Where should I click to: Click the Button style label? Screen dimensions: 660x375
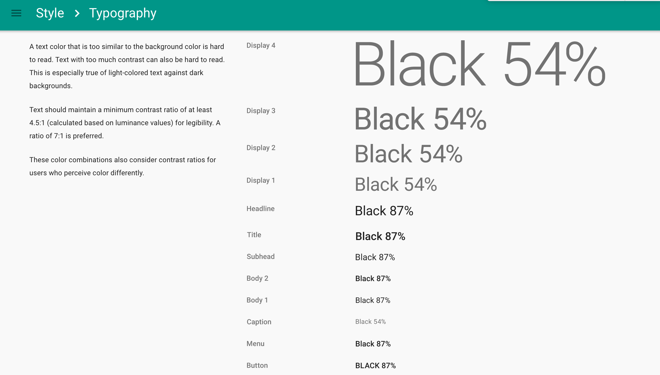tap(257, 365)
